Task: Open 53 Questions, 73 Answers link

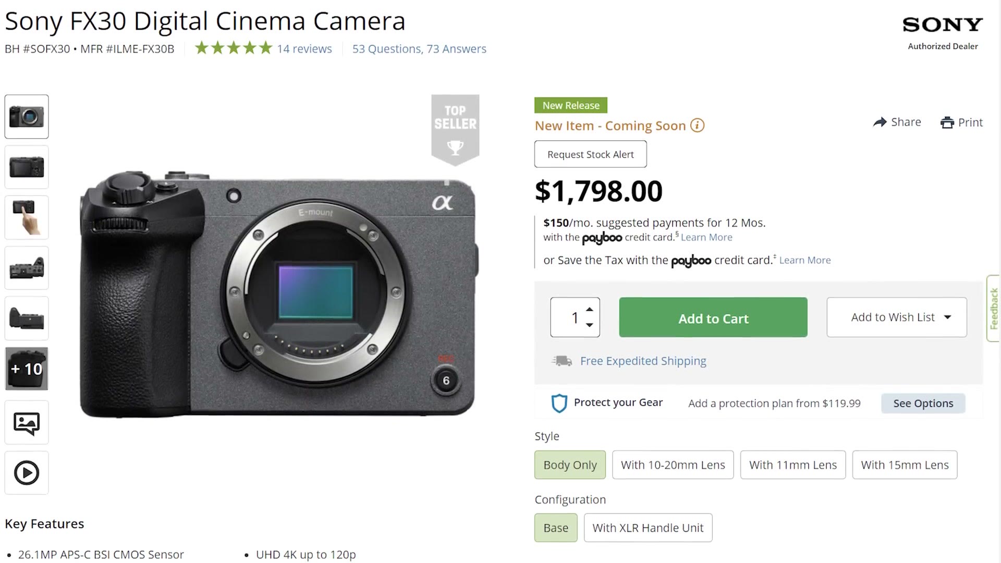Action: [x=419, y=49]
